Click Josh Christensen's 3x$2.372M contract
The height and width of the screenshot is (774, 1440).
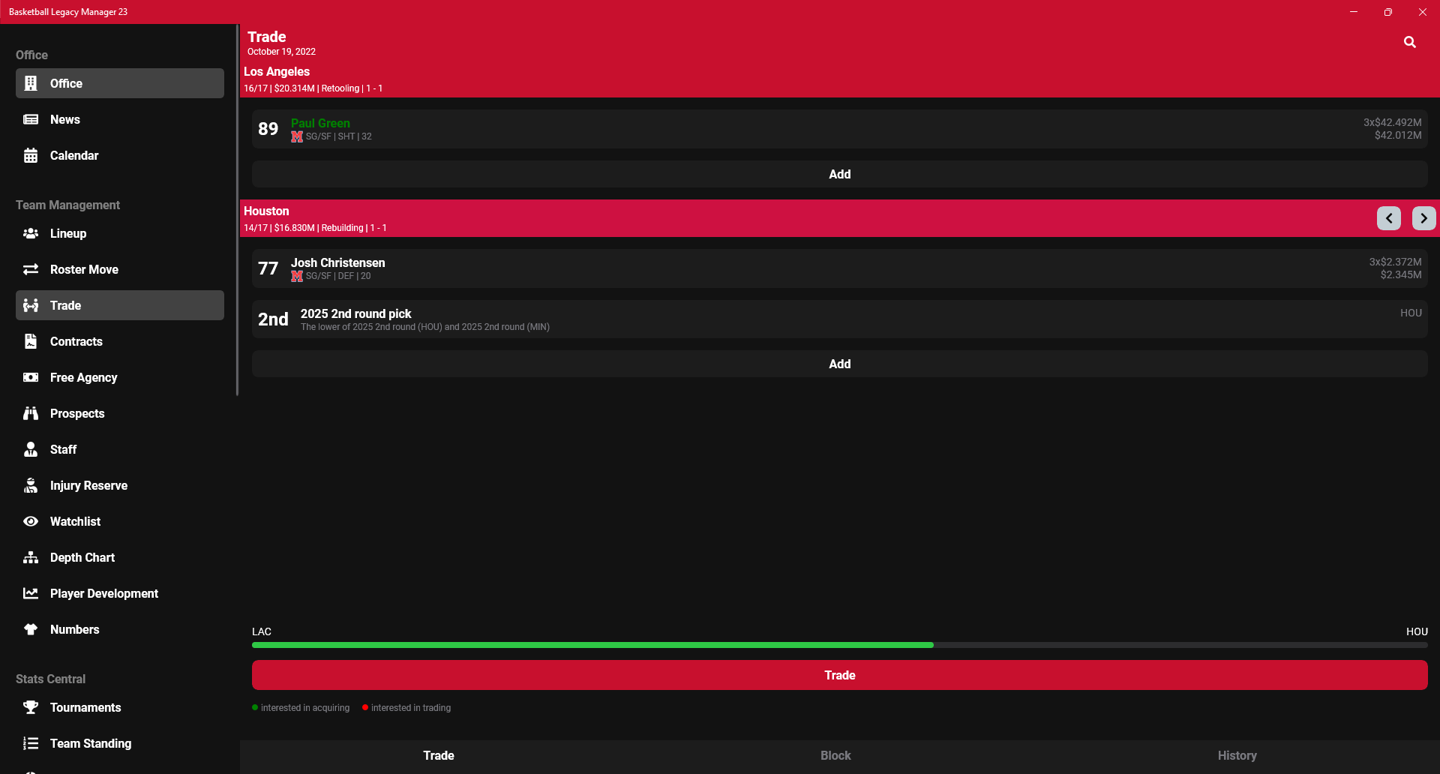[1396, 262]
